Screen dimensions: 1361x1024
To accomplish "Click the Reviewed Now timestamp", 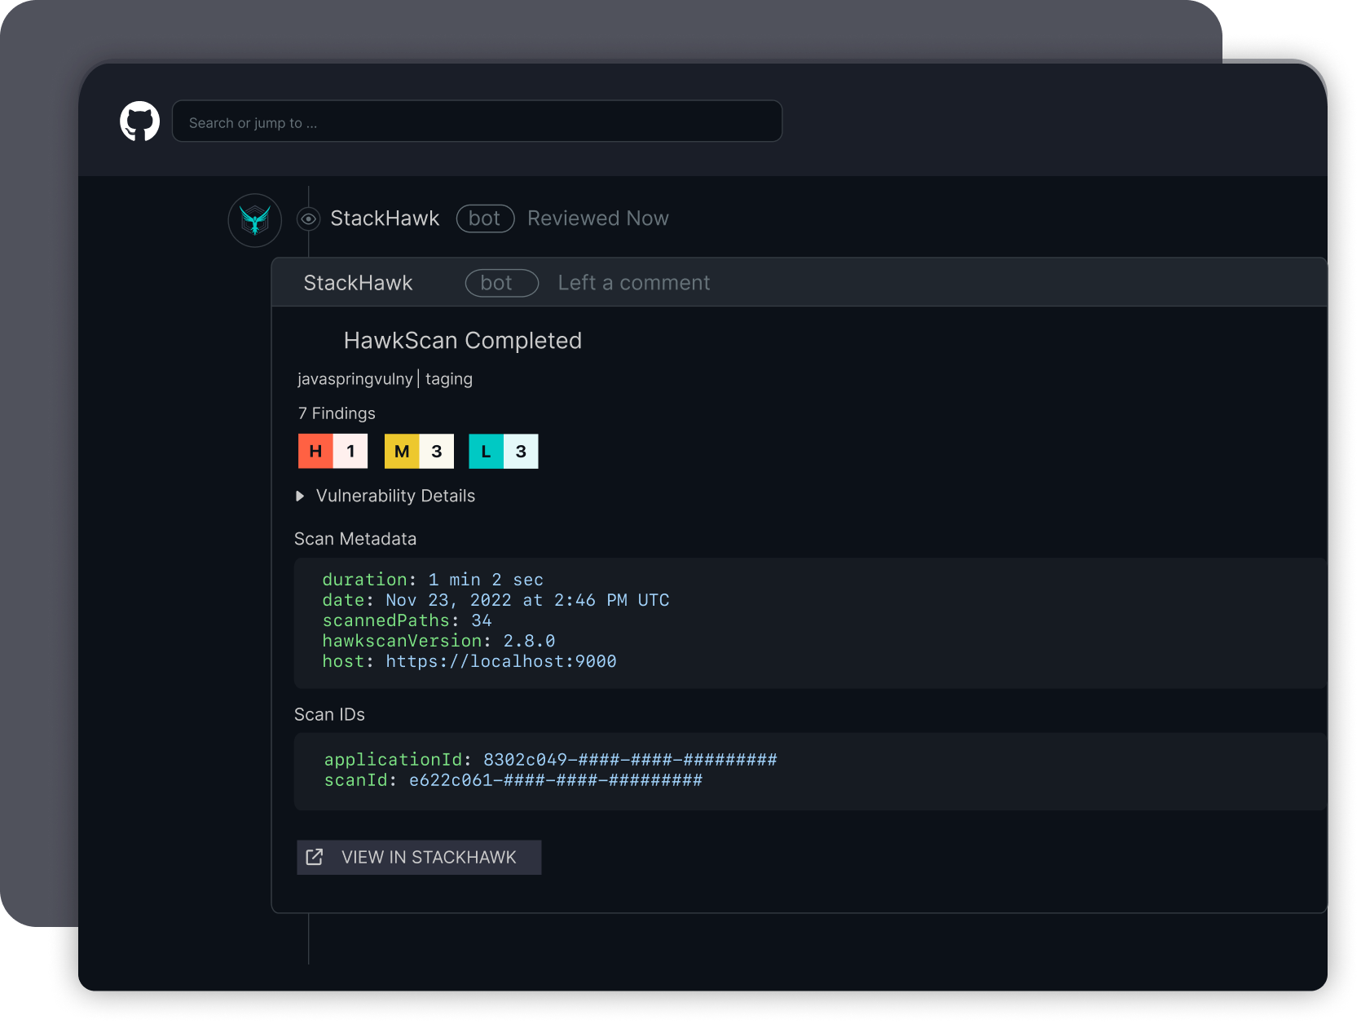I will (x=598, y=218).
